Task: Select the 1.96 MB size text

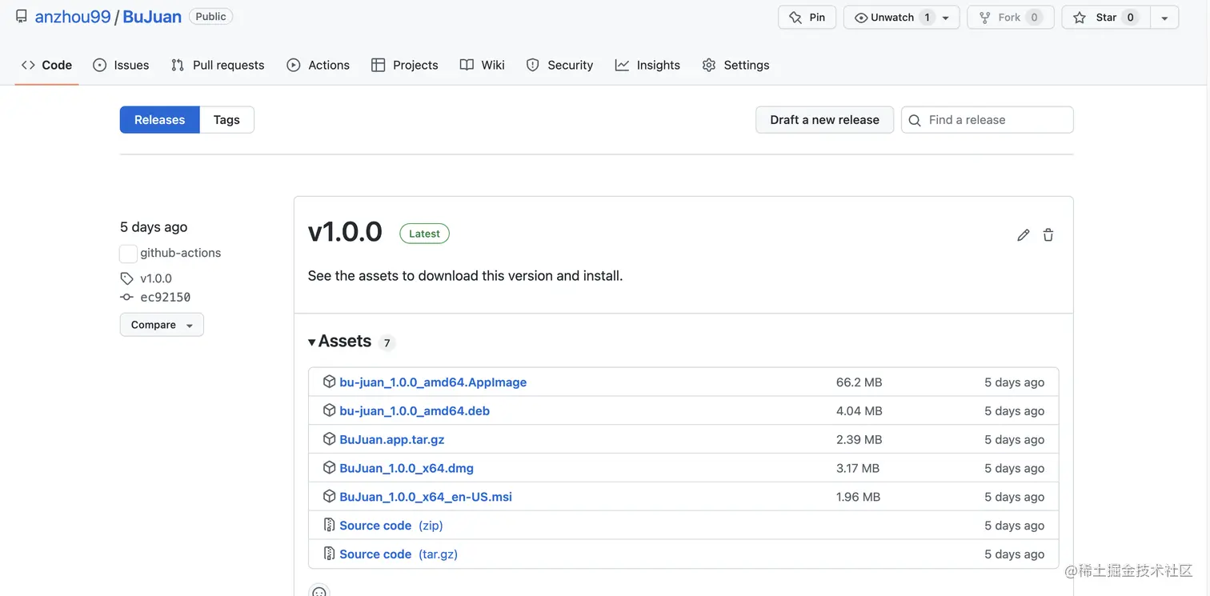Action: pyautogui.click(x=858, y=498)
